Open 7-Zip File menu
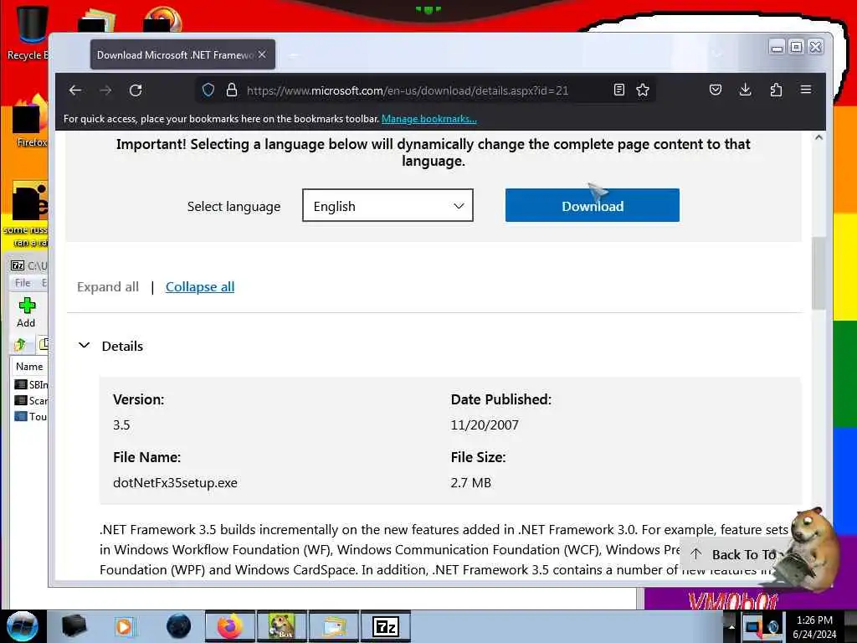 point(23,283)
